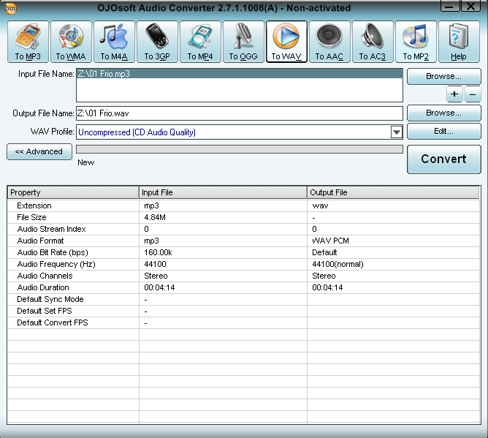Select the To MP3 converter icon

[x=28, y=42]
